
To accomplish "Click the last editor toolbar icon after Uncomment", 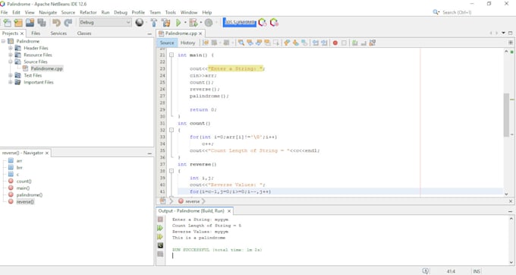I will (373, 43).
